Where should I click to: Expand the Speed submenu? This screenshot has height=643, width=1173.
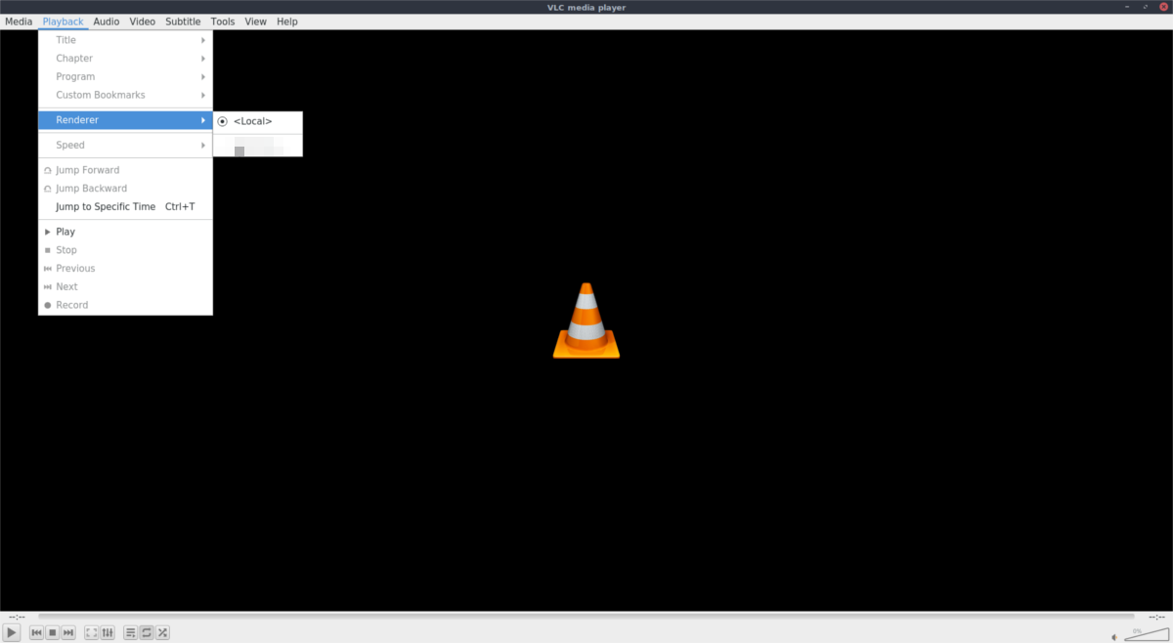click(x=125, y=145)
